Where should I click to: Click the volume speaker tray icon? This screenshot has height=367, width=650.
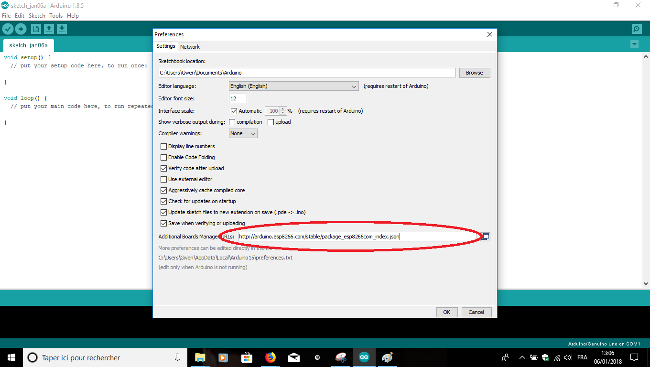[x=568, y=357]
